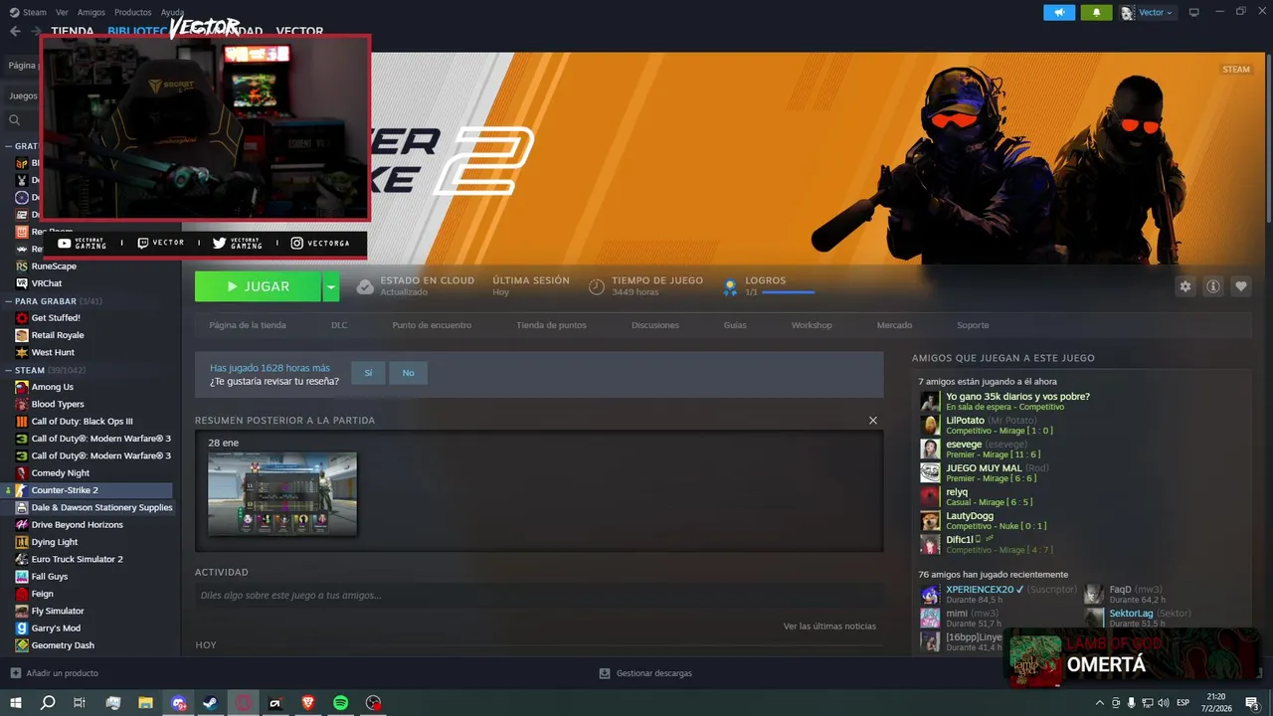The image size is (1273, 716).
Task: Open the Productos menu
Action: [133, 12]
